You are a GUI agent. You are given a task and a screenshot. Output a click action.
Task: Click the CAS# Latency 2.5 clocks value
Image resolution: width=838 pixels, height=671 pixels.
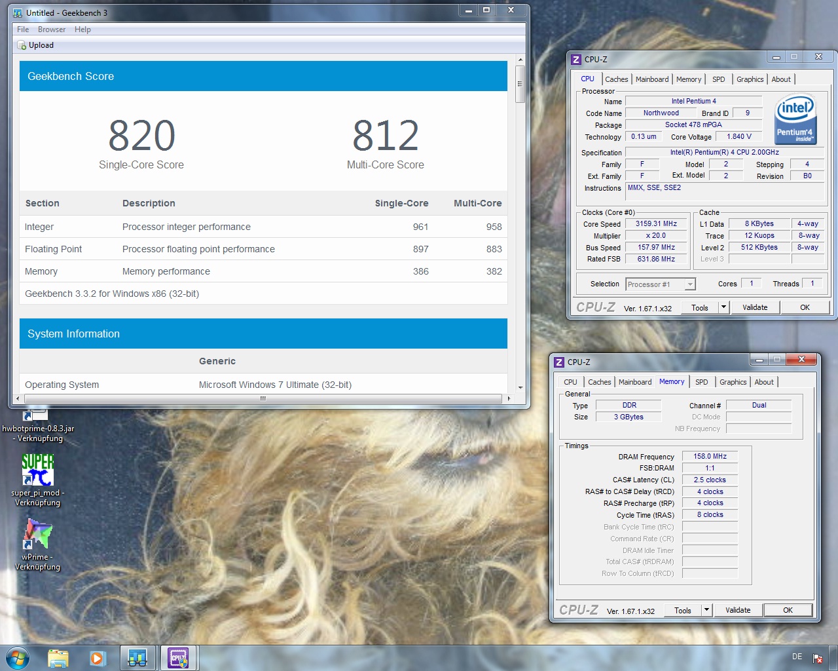coord(710,480)
